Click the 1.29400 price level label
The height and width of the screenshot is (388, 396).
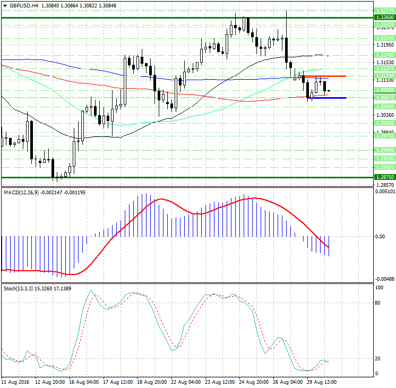point(384,150)
